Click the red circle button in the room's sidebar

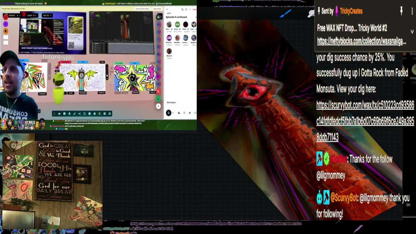158,91
